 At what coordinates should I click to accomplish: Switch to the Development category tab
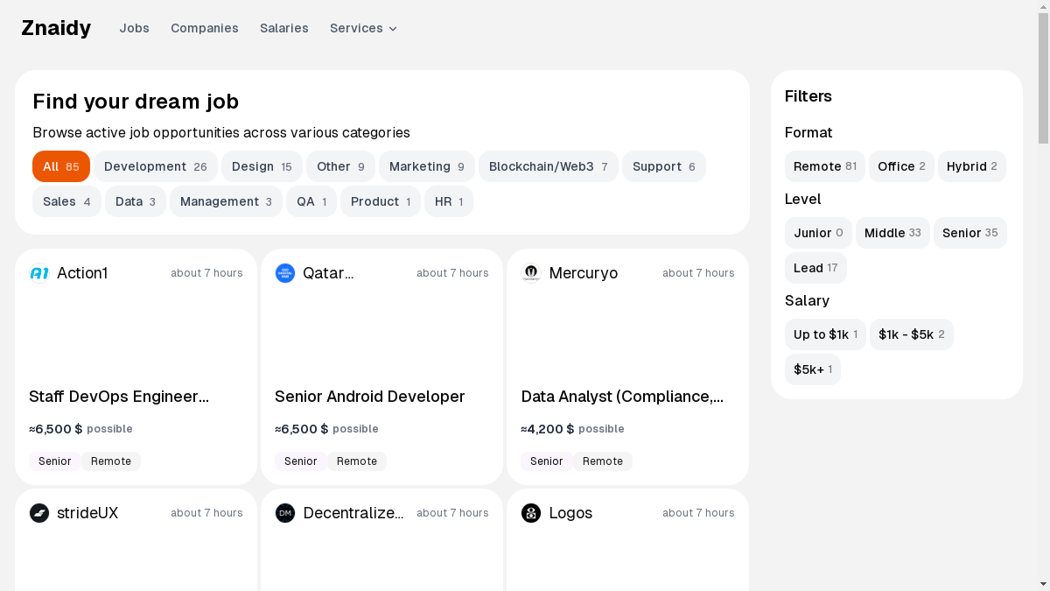[155, 166]
